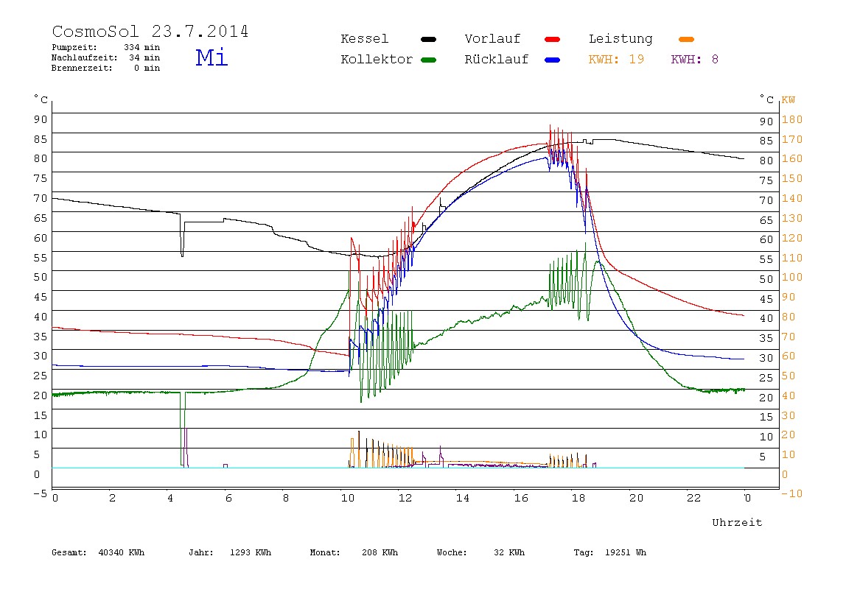The image size is (846, 598).
Task: Click the 'Monat:' label
Action: pyautogui.click(x=325, y=552)
